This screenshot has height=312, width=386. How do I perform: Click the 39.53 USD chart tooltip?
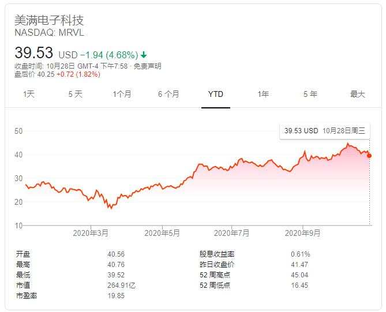click(x=325, y=131)
